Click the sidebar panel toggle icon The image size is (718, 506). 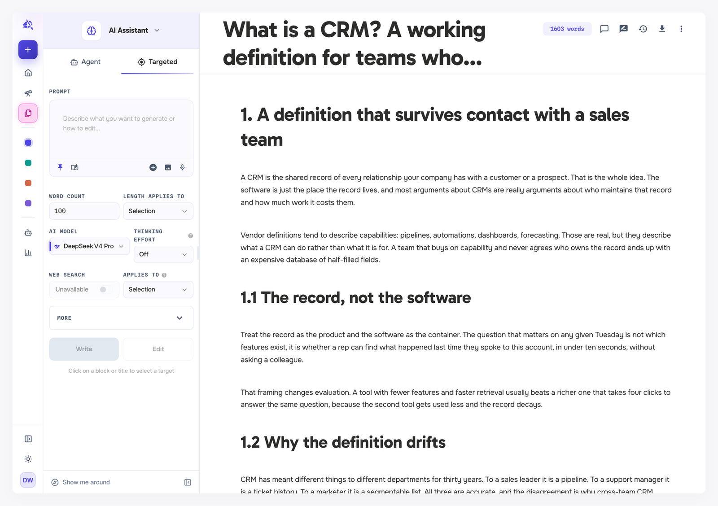click(28, 439)
